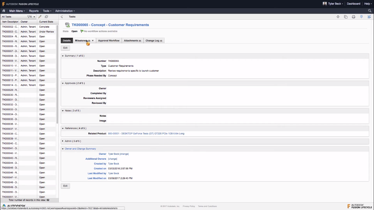Click the Under Review state cell

point(47,32)
